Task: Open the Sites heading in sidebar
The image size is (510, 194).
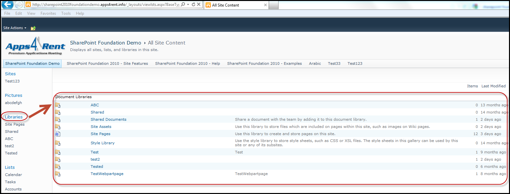Action: tap(10, 74)
